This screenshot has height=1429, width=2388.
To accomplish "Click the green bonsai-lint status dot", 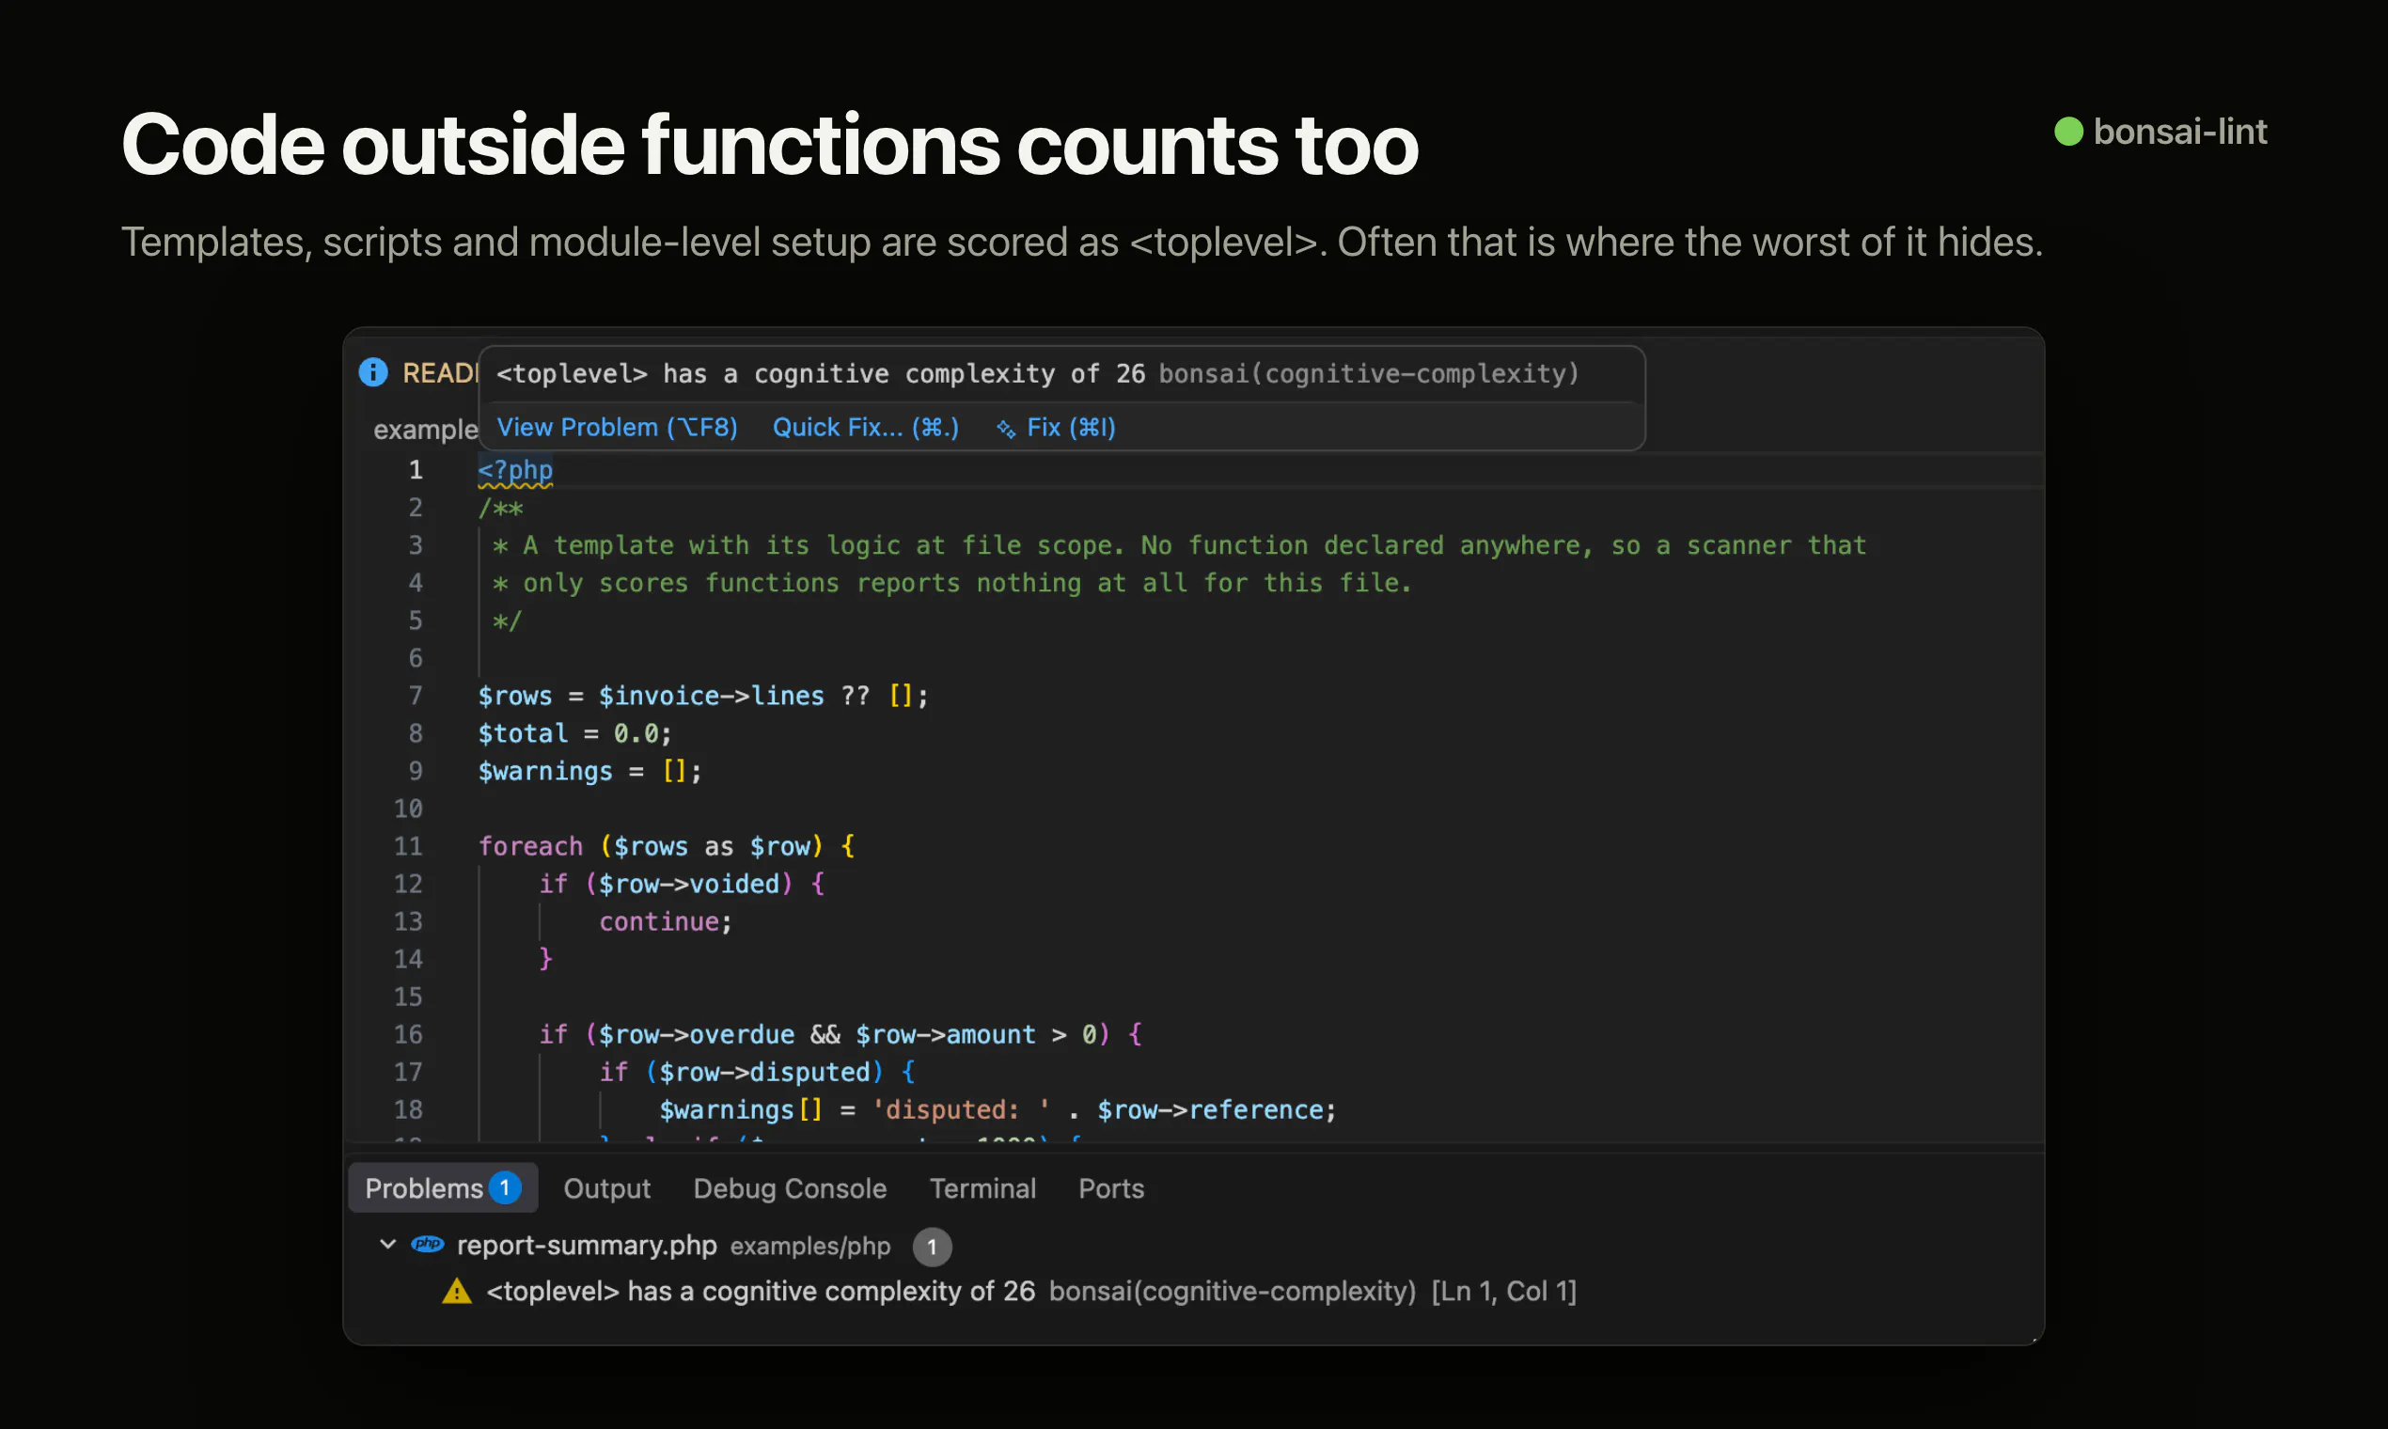I will click(x=2068, y=132).
